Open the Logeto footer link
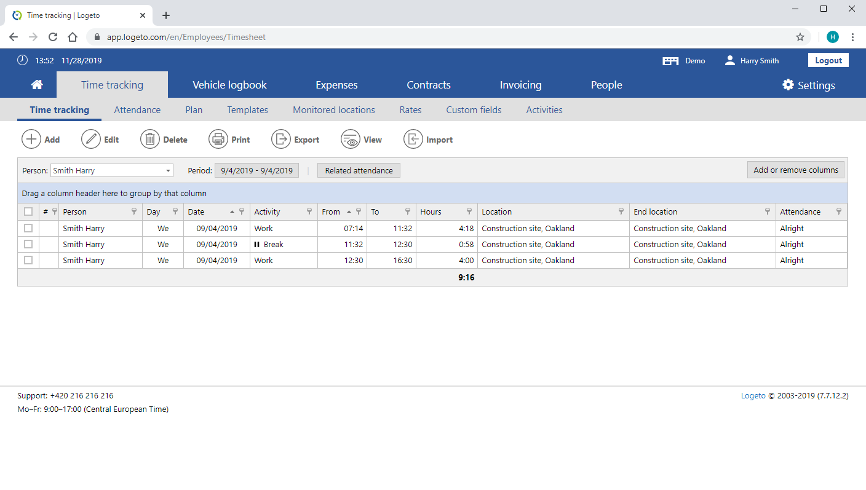Viewport: 866px width, 490px height. click(753, 396)
